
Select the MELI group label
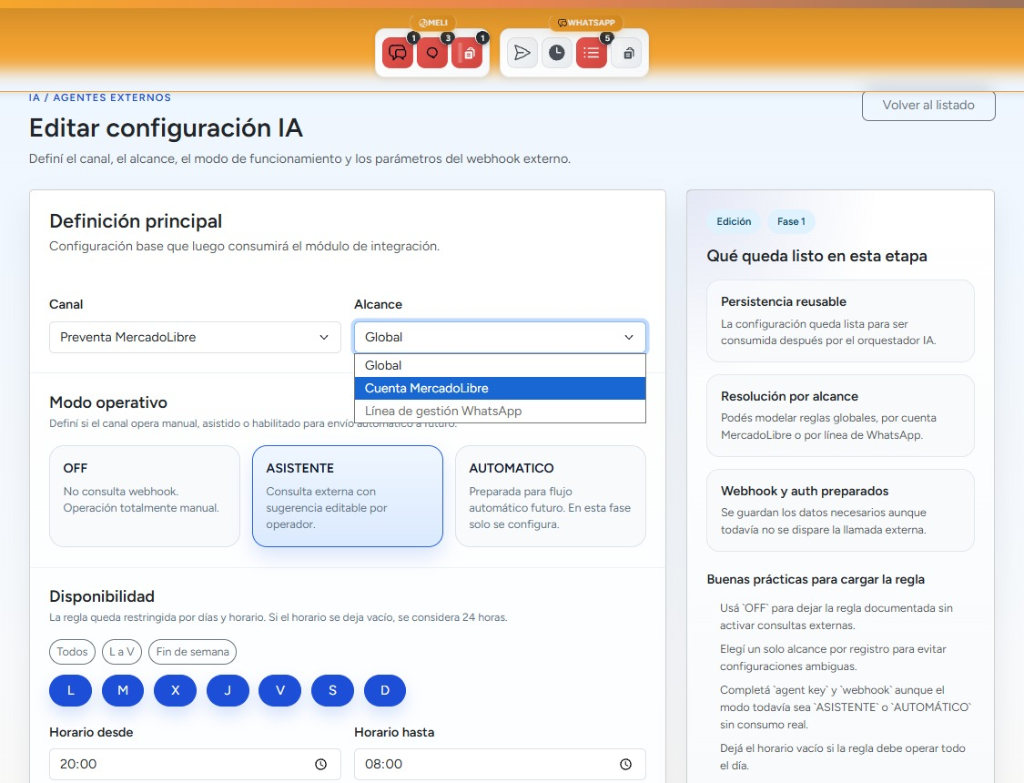click(433, 23)
